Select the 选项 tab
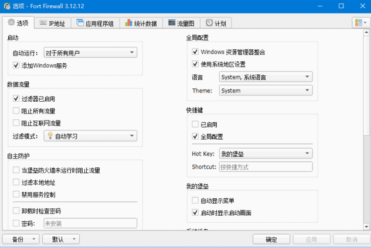The image size is (371, 248). [18, 23]
